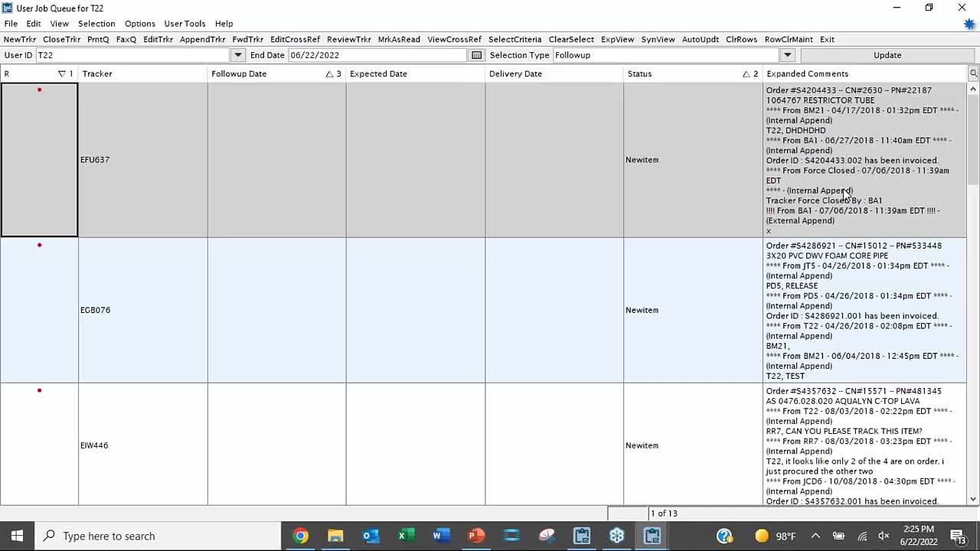Viewport: 980px width, 551px height.
Task: Open the snowflake app in taskbar
Action: coord(617,536)
